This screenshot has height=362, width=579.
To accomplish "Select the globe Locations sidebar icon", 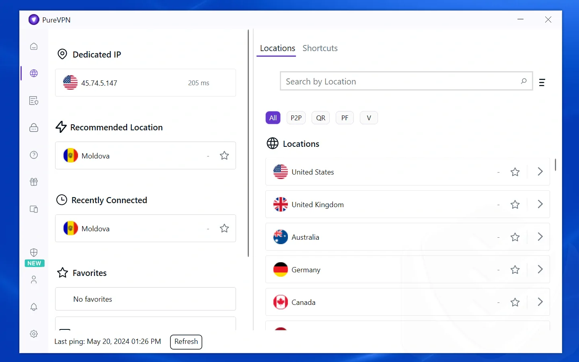I will pos(34,73).
